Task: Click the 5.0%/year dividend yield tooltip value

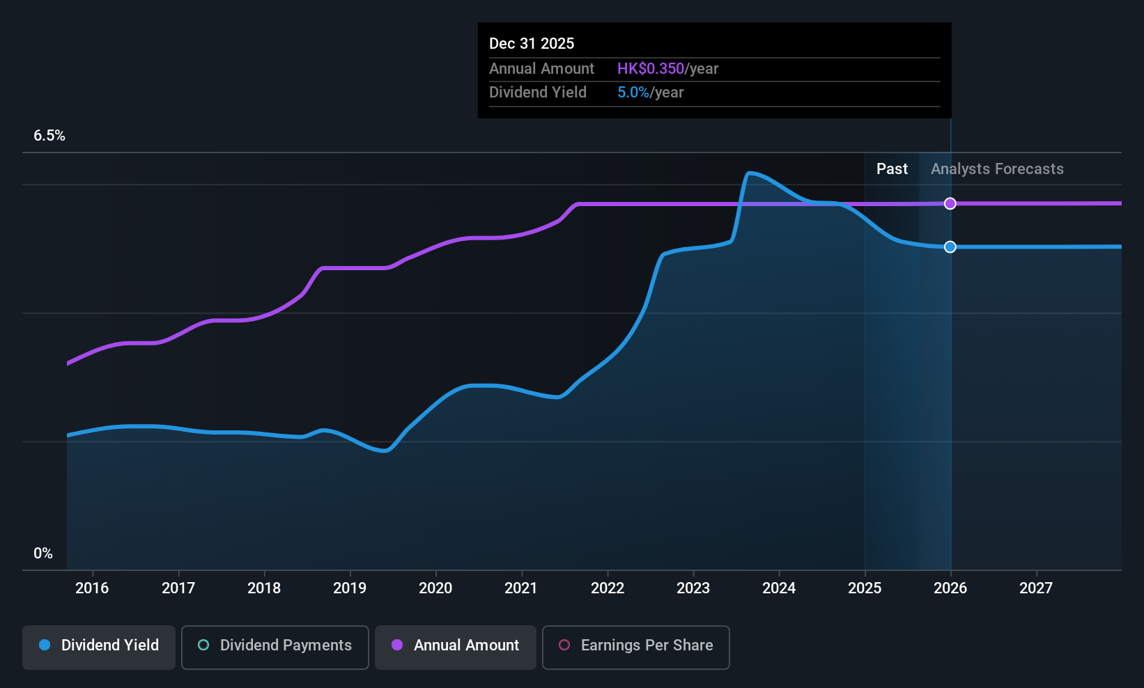Action: pos(650,93)
